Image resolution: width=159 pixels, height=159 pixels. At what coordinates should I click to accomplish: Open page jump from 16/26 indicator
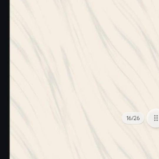tap(133, 118)
